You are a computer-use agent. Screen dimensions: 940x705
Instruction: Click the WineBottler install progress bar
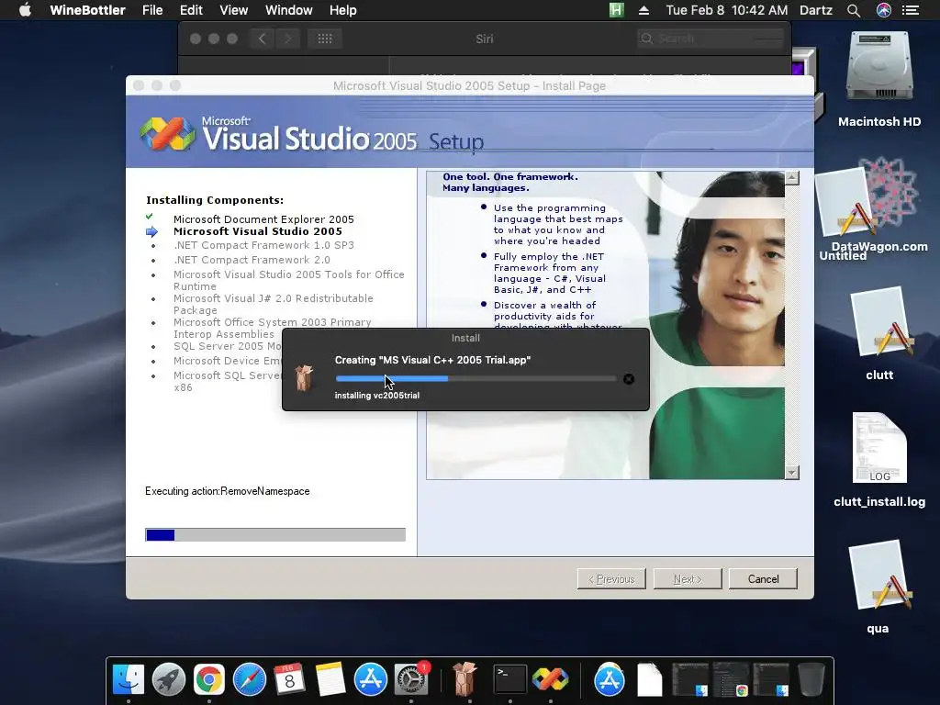tap(476, 379)
